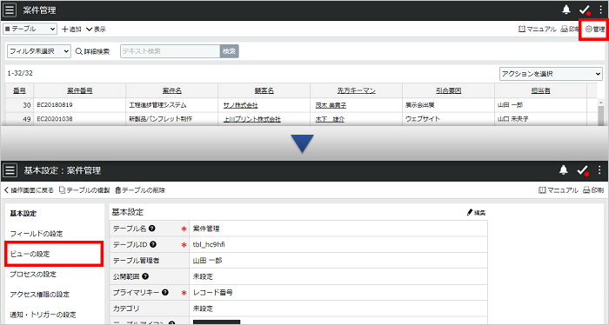This screenshot has width=609, height=325.
Task: Sort by 先方キーマン column header
Action: (x=356, y=90)
